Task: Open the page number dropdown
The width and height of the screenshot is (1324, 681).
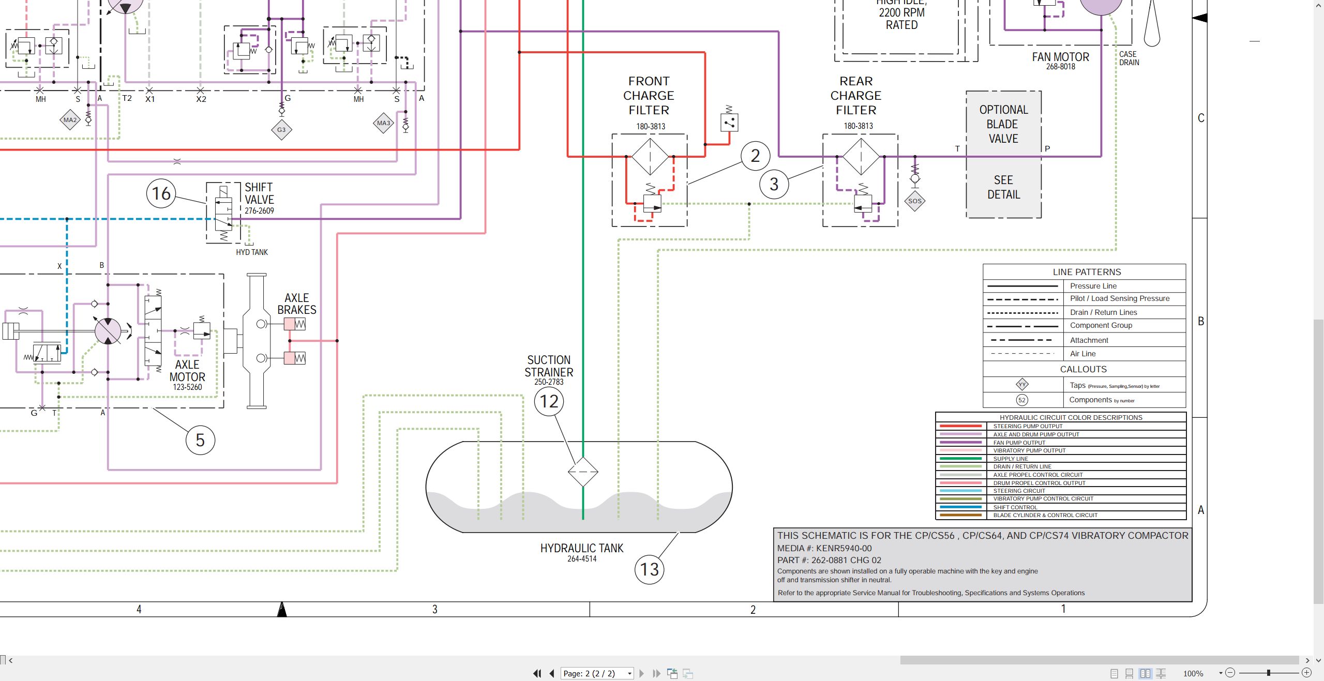Action: pos(629,673)
